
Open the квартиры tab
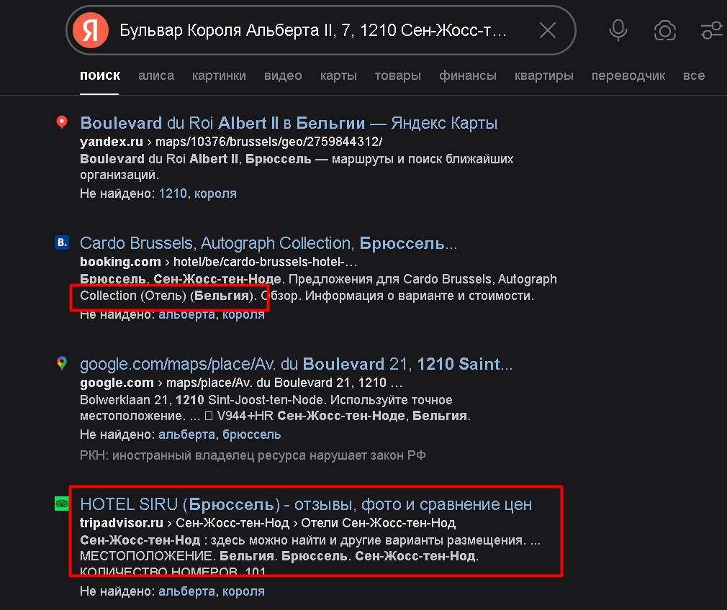(544, 76)
